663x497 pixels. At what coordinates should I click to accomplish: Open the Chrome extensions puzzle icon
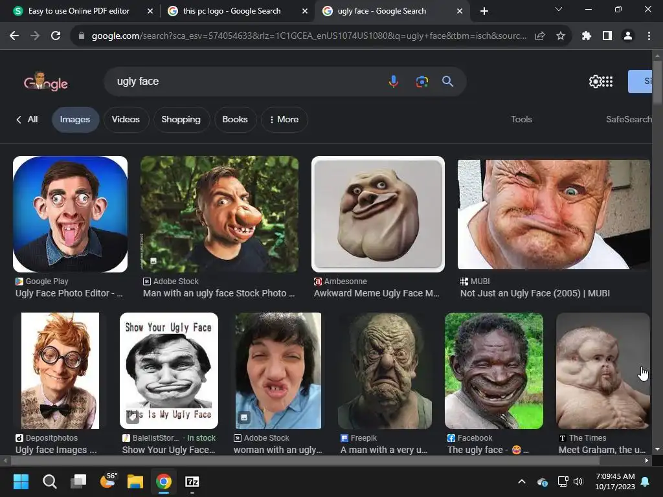586,36
